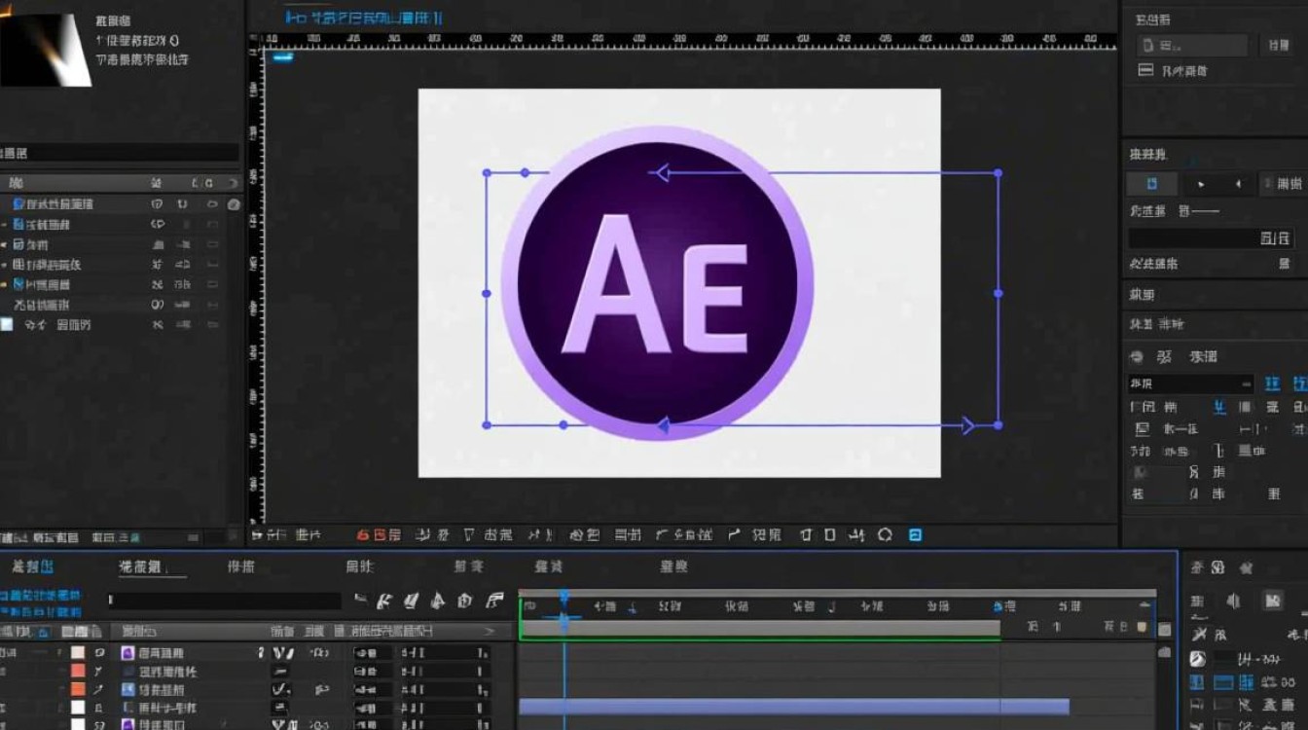Click the highlighted icon right of the speaker icon
This screenshot has width=1308, height=730.
coord(1272,601)
